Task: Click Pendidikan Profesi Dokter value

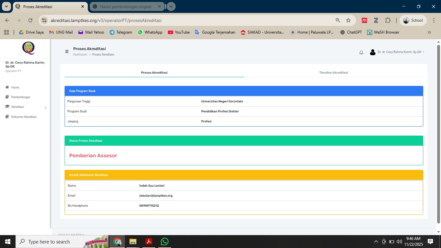Action: click(x=220, y=111)
